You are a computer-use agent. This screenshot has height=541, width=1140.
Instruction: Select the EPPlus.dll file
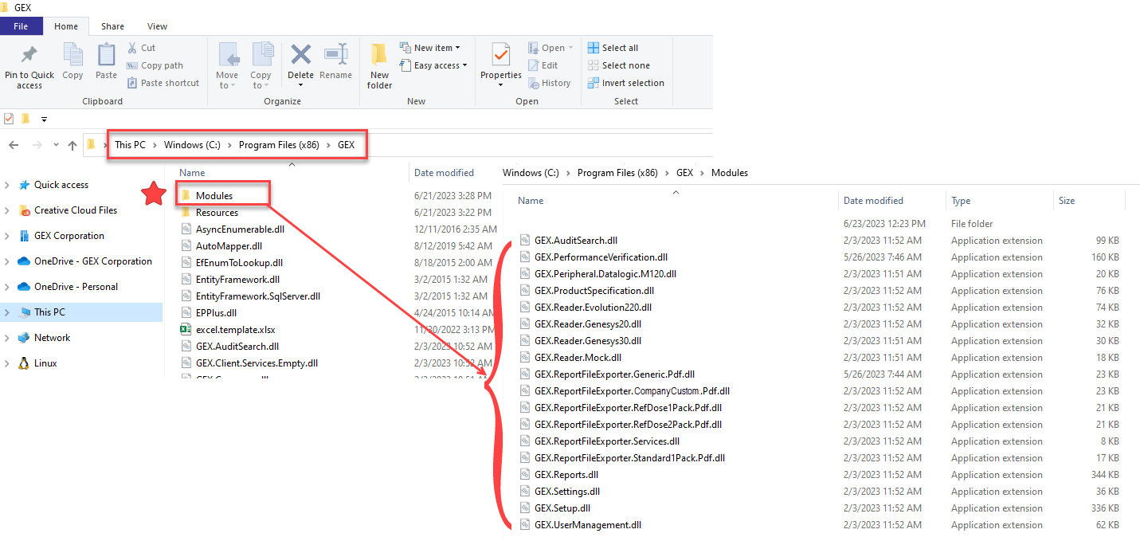coord(216,313)
